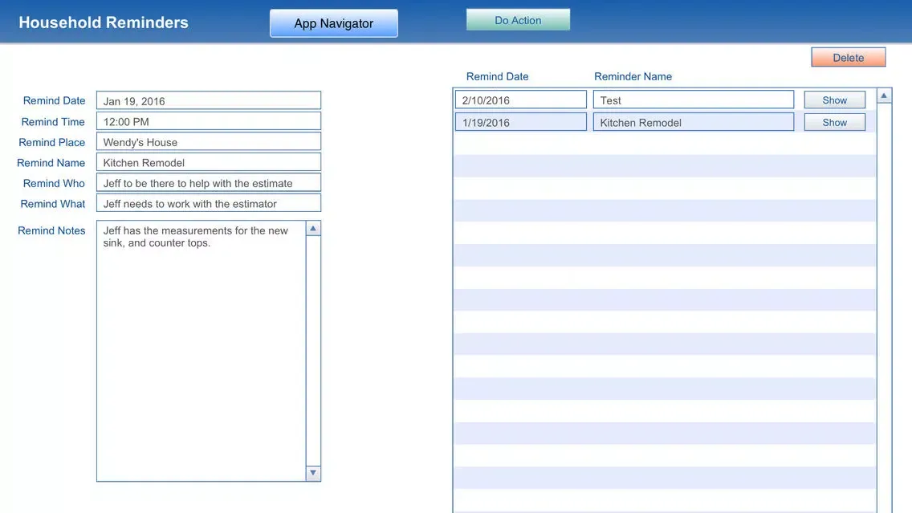Select the 1/19/2016 date cell in list
Screen dimensions: 912x513
[x=520, y=123]
